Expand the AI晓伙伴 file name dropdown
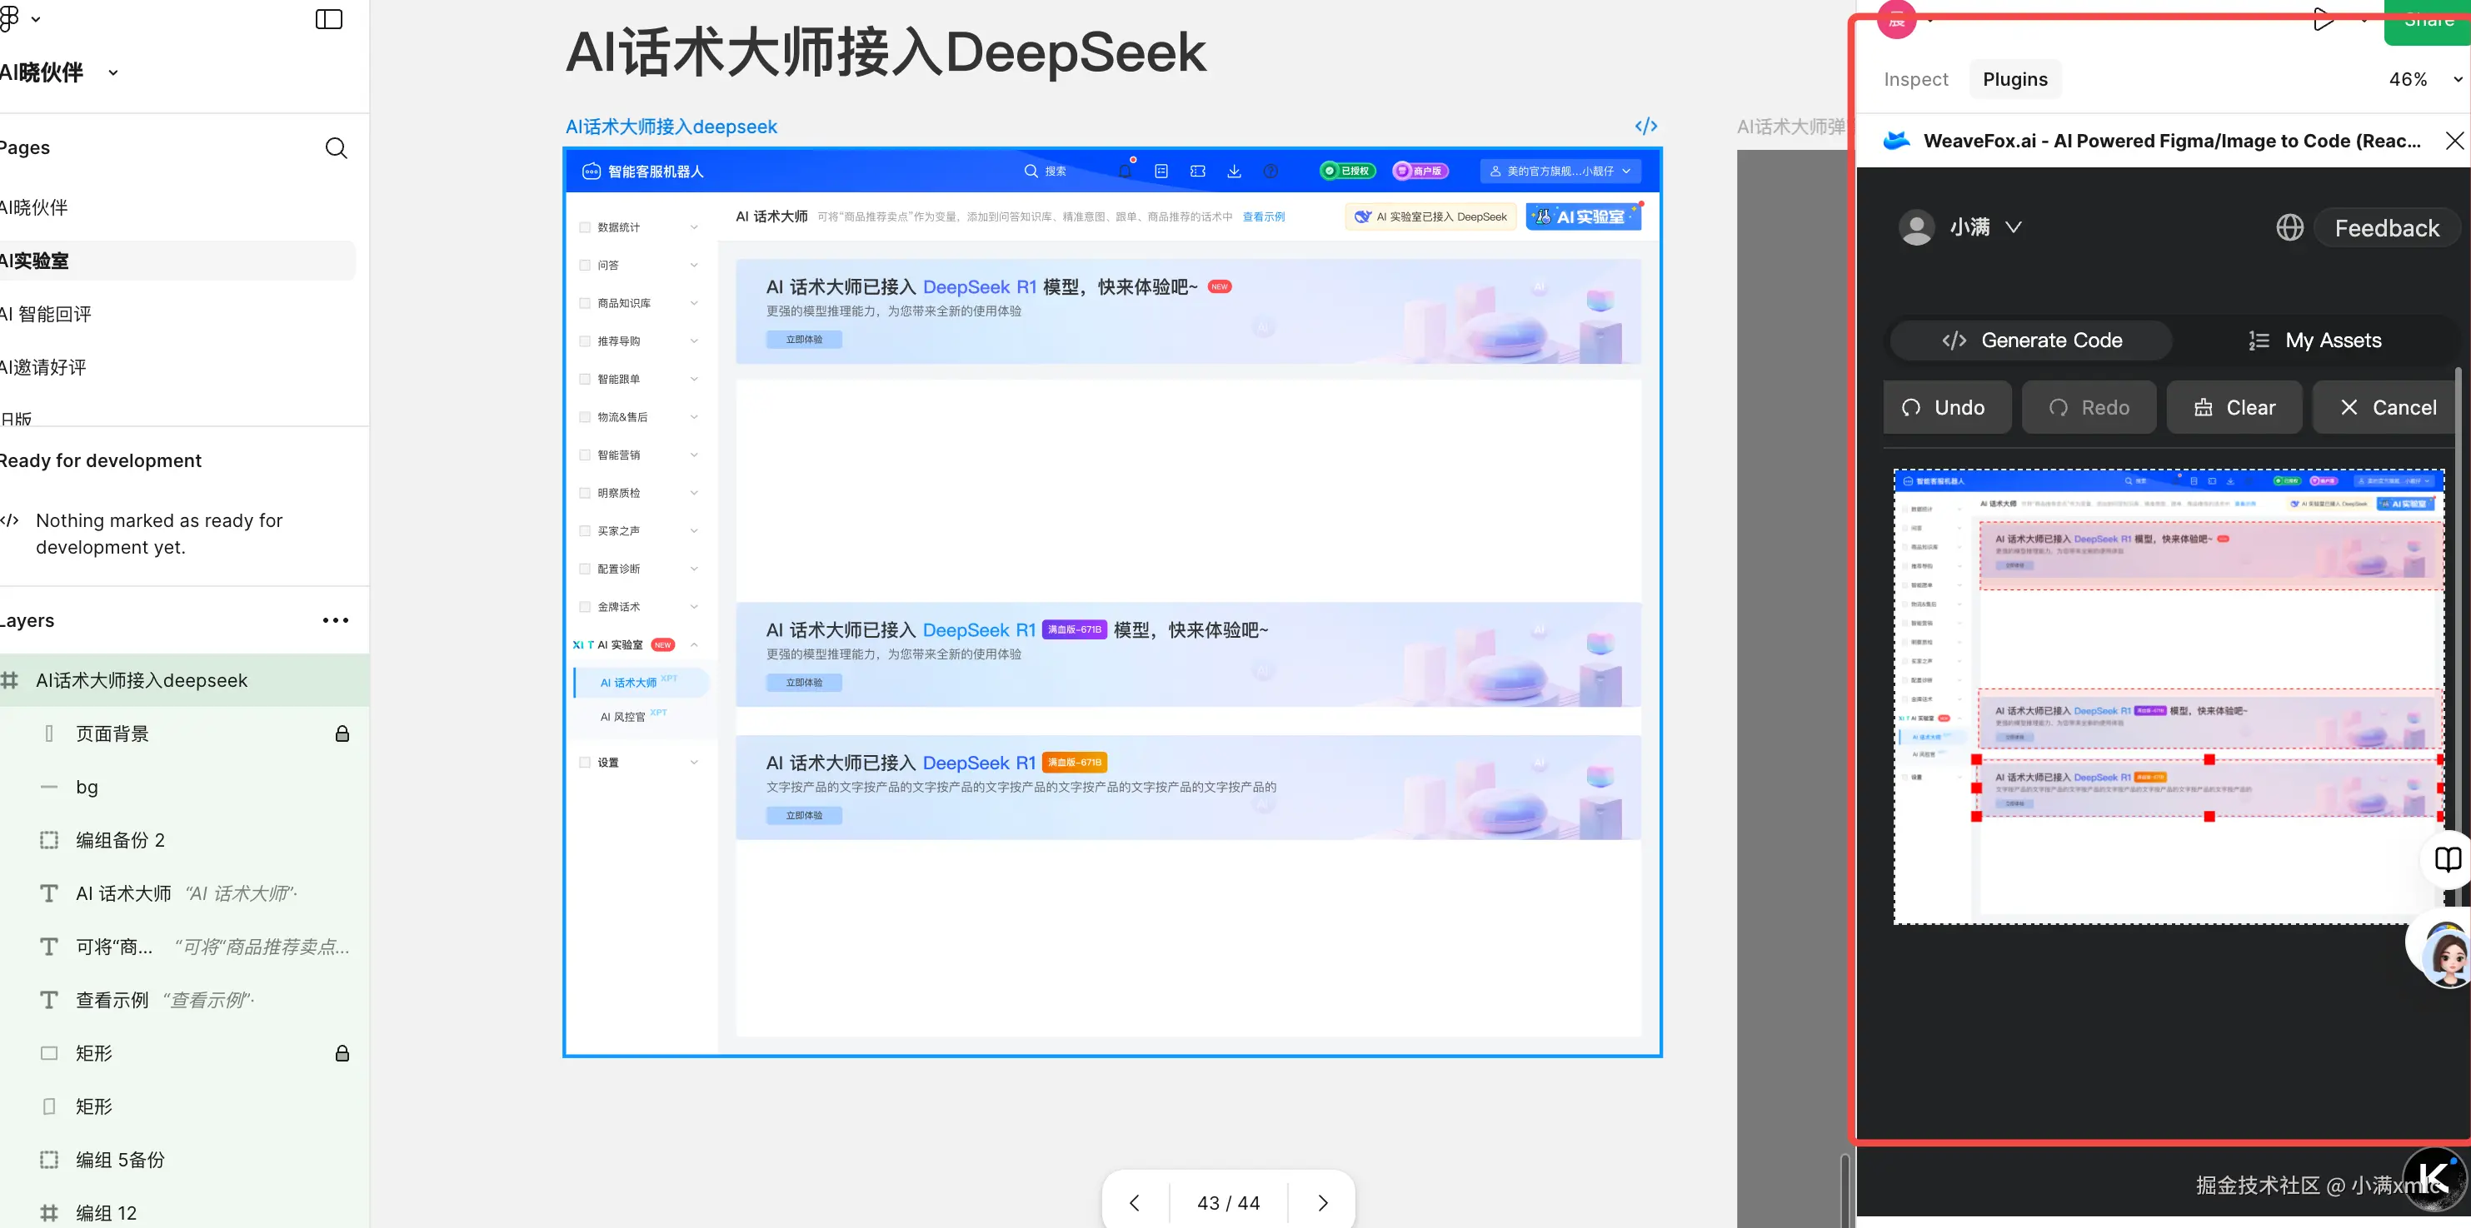2471x1228 pixels. click(x=113, y=73)
